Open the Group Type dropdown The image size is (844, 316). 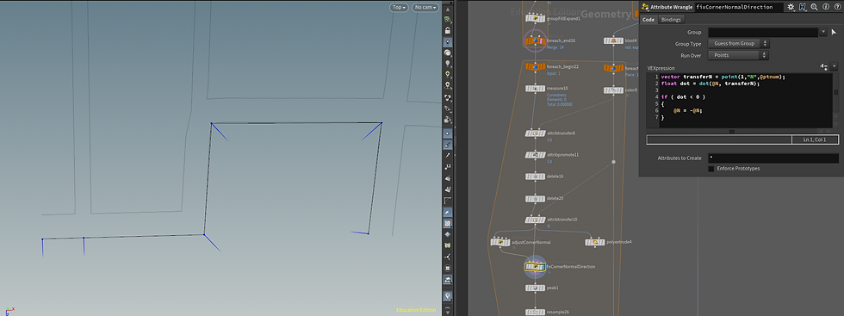pos(739,44)
